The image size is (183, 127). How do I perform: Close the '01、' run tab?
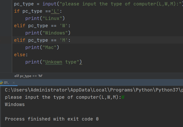click(x=14, y=83)
